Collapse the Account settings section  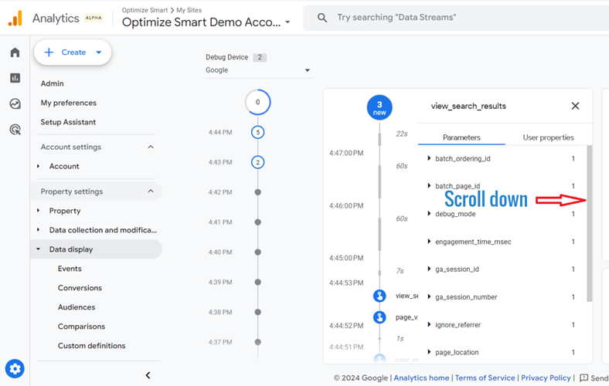coord(151,147)
